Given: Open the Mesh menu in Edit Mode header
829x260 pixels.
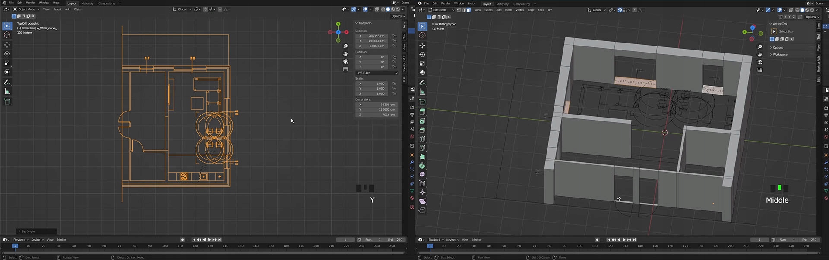Looking at the screenshot, I should pos(508,10).
